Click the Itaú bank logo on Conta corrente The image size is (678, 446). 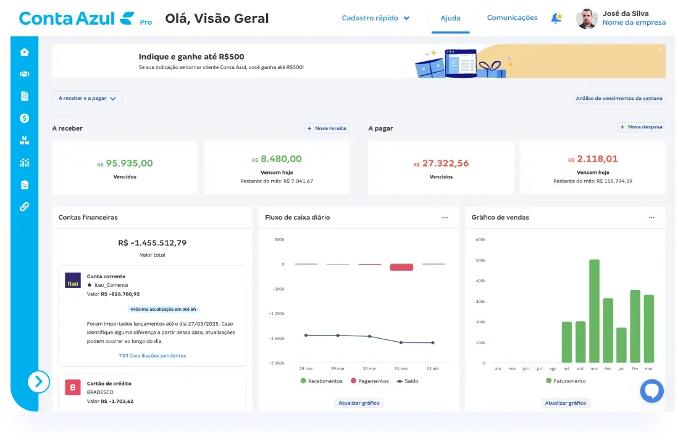click(x=72, y=280)
